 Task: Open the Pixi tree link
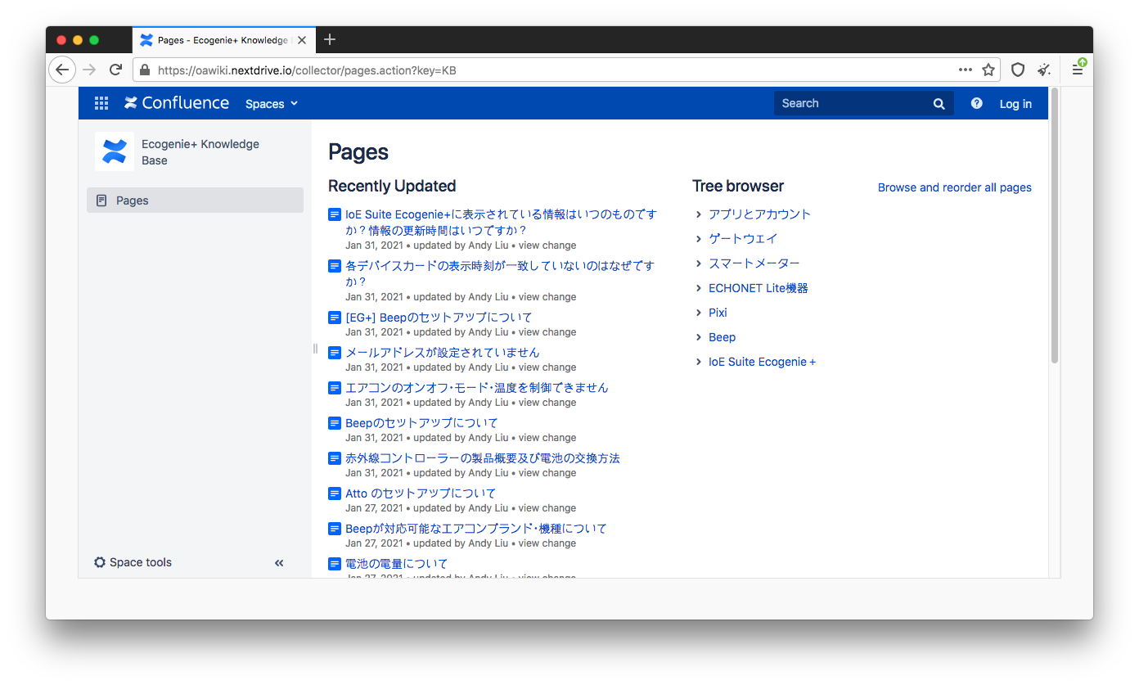[718, 313]
